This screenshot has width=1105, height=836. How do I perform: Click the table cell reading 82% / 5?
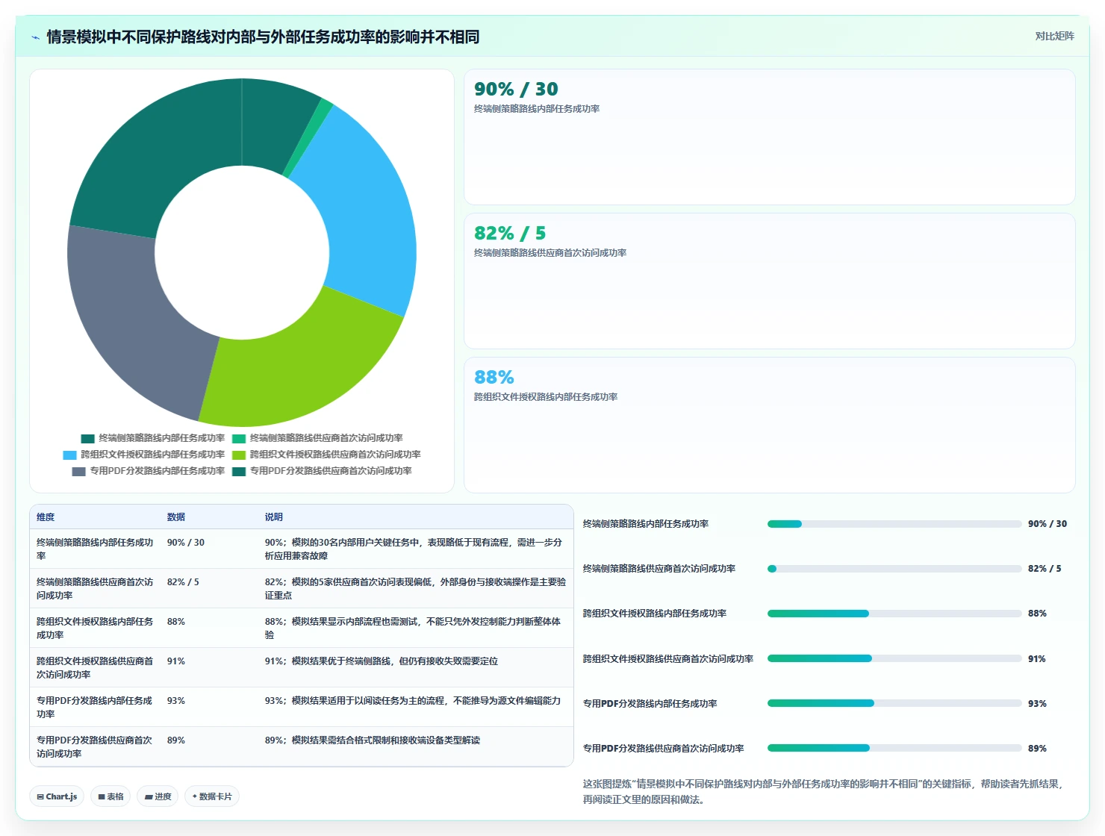click(x=183, y=582)
